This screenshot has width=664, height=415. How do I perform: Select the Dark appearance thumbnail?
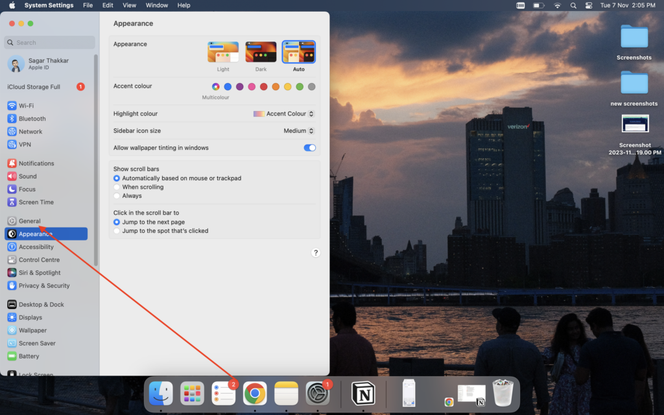point(261,53)
